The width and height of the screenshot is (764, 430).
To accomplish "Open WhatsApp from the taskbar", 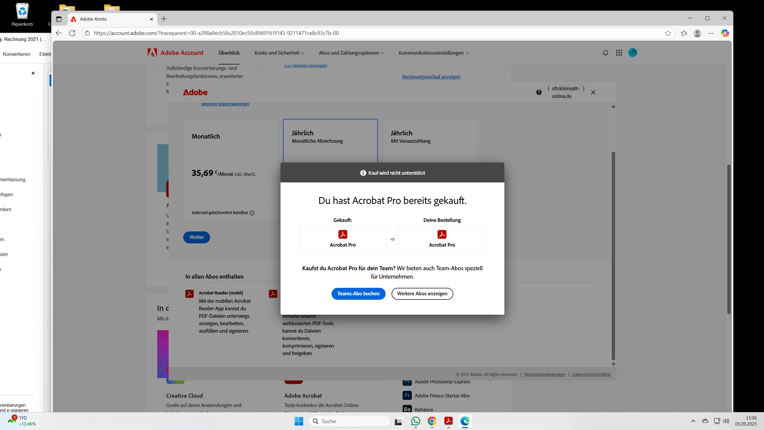I will (x=415, y=421).
